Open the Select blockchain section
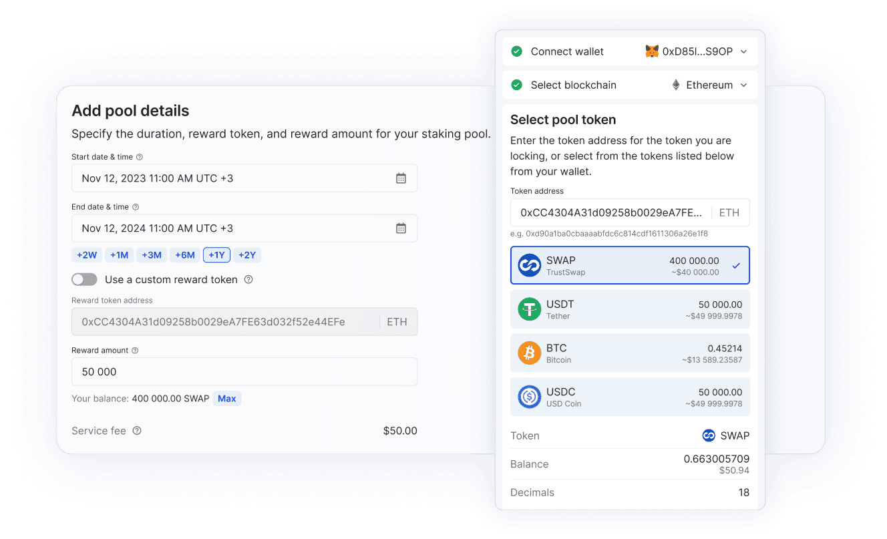Viewport: 887px width, 539px height. click(630, 85)
